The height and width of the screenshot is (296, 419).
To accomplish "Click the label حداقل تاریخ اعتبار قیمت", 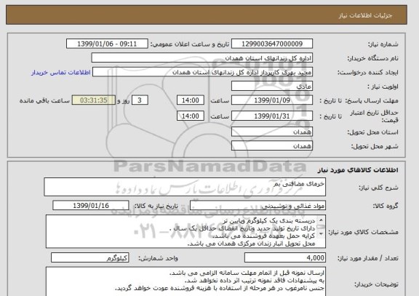I will click(374, 116).
